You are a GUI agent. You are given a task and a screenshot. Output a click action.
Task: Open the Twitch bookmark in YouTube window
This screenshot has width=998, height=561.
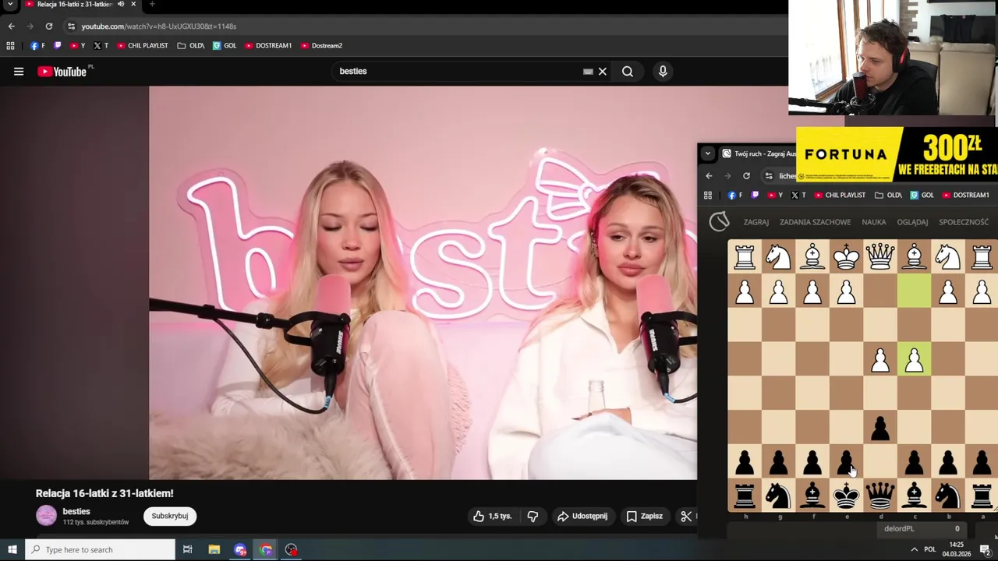pyautogui.click(x=57, y=46)
